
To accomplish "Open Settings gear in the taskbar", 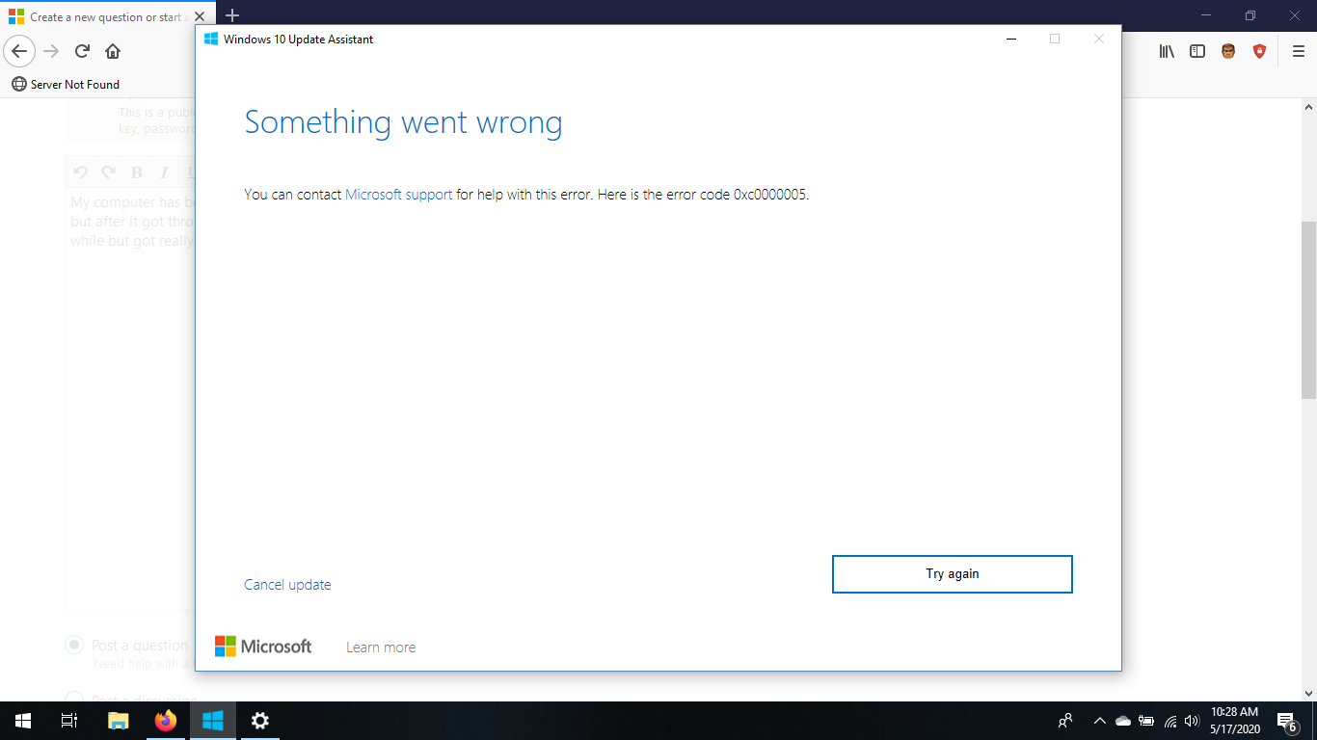I will point(259,721).
